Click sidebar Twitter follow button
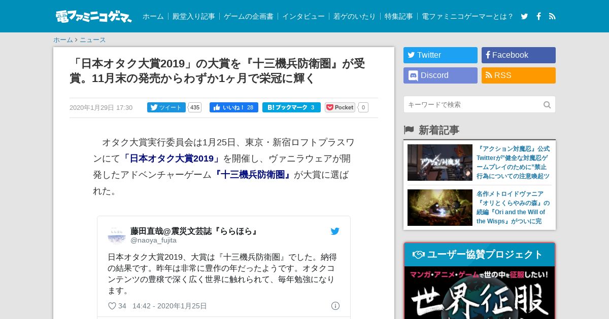 pos(441,55)
